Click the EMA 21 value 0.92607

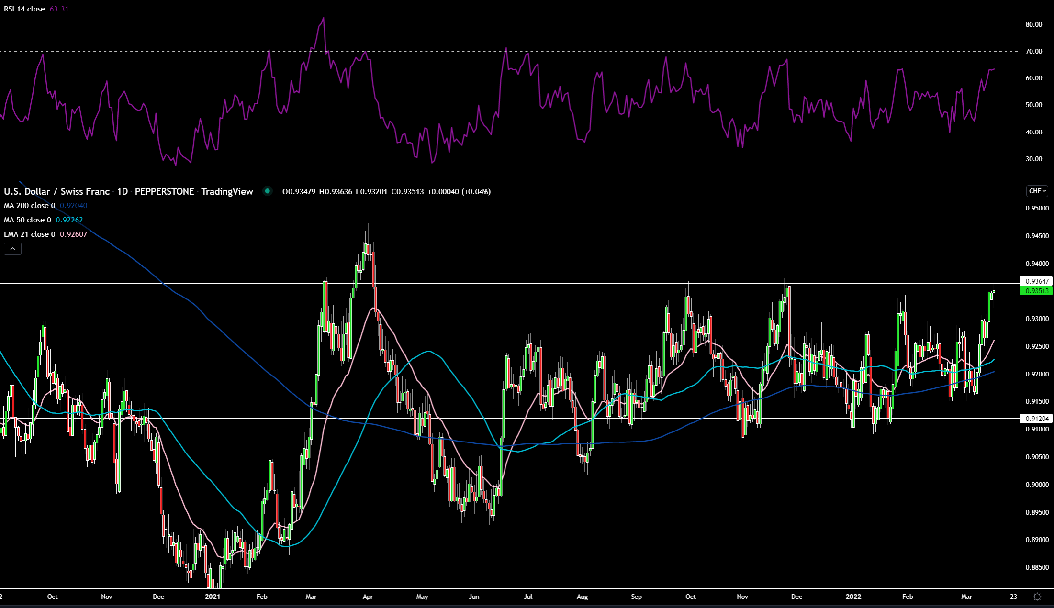click(73, 234)
